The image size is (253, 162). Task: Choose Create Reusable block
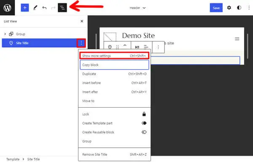114,132
